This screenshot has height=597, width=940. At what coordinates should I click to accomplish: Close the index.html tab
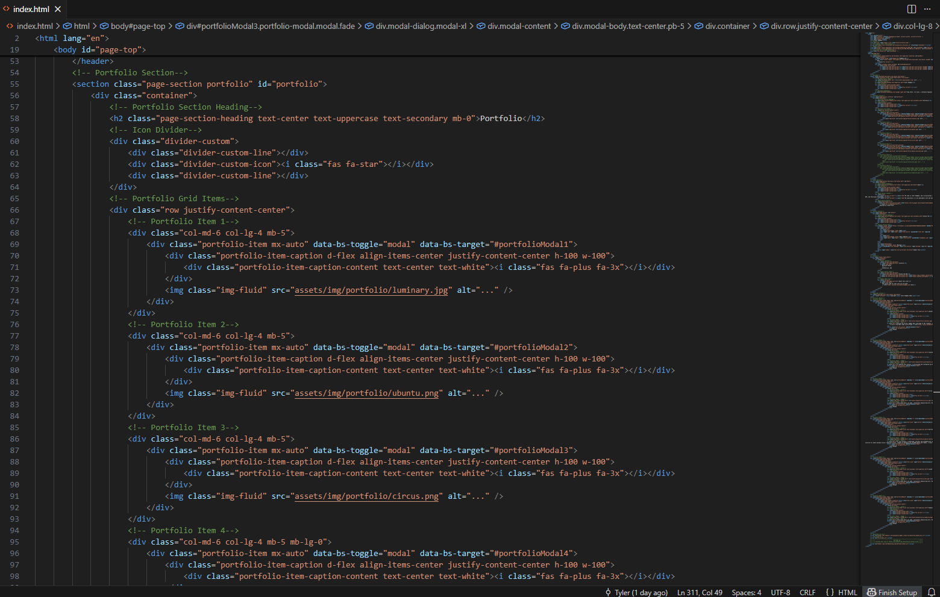[x=58, y=9]
